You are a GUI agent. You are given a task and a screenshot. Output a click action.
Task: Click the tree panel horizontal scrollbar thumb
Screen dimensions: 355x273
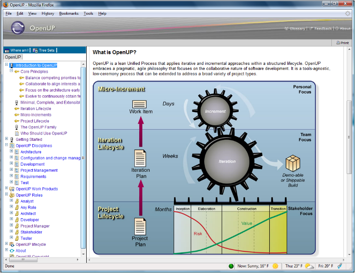(x=24, y=260)
